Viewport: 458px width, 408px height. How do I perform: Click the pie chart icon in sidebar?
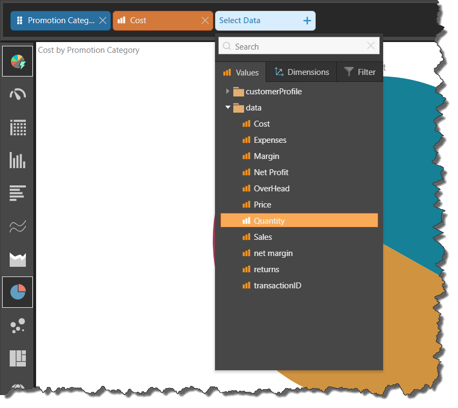[18, 292]
